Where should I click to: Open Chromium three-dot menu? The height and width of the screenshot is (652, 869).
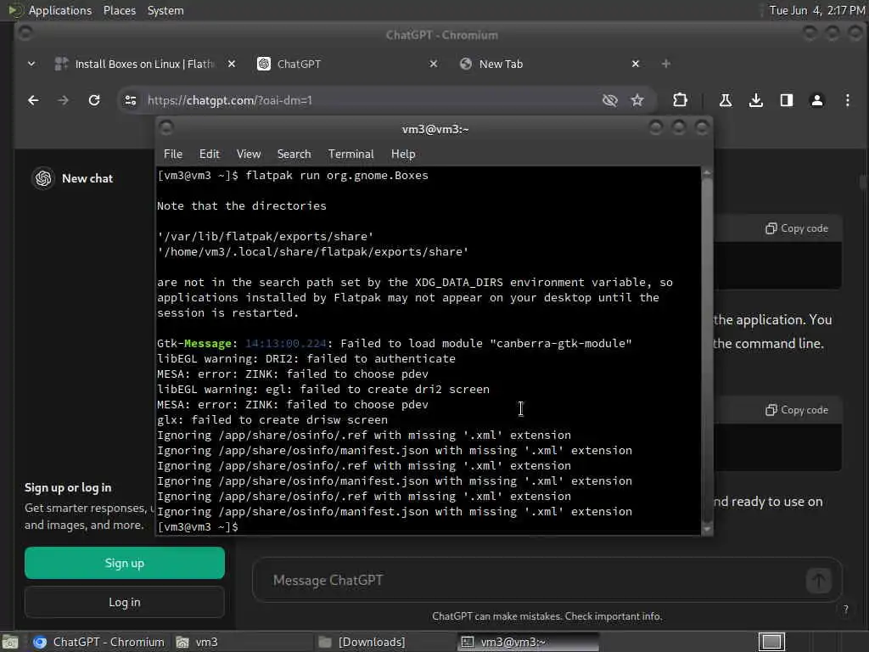tap(848, 100)
